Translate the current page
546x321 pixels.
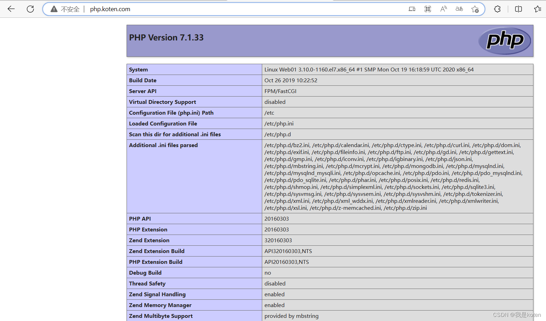459,9
